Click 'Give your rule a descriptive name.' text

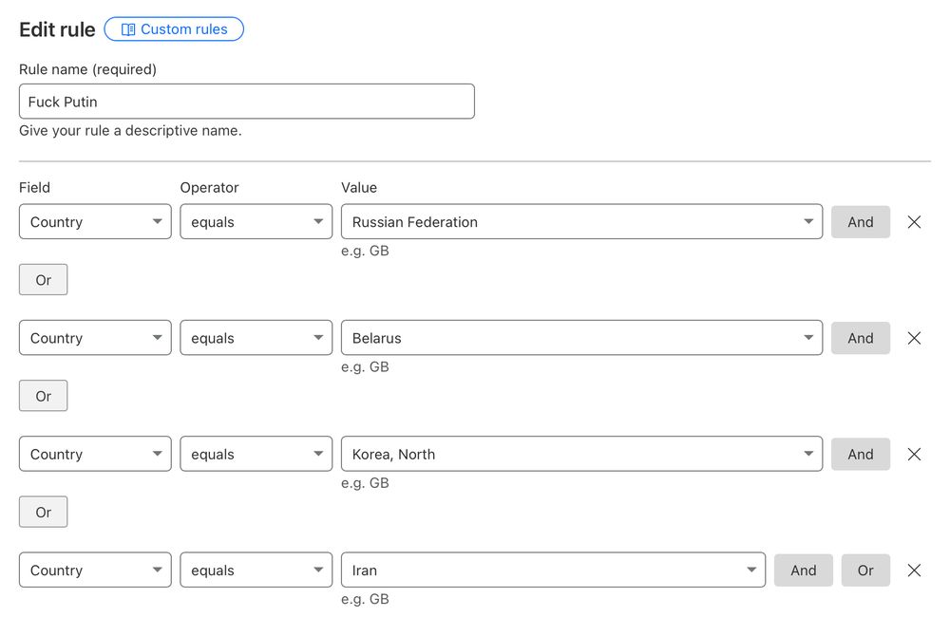point(130,131)
